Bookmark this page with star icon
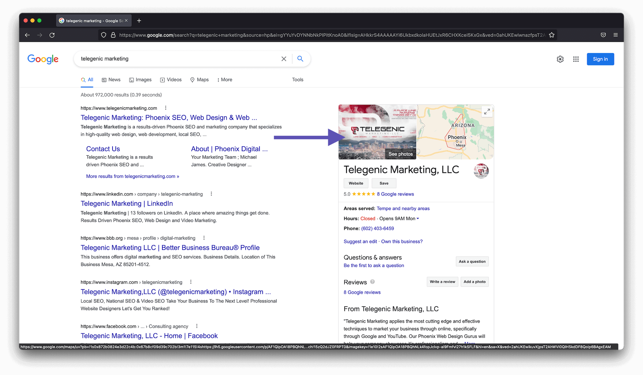 552,35
